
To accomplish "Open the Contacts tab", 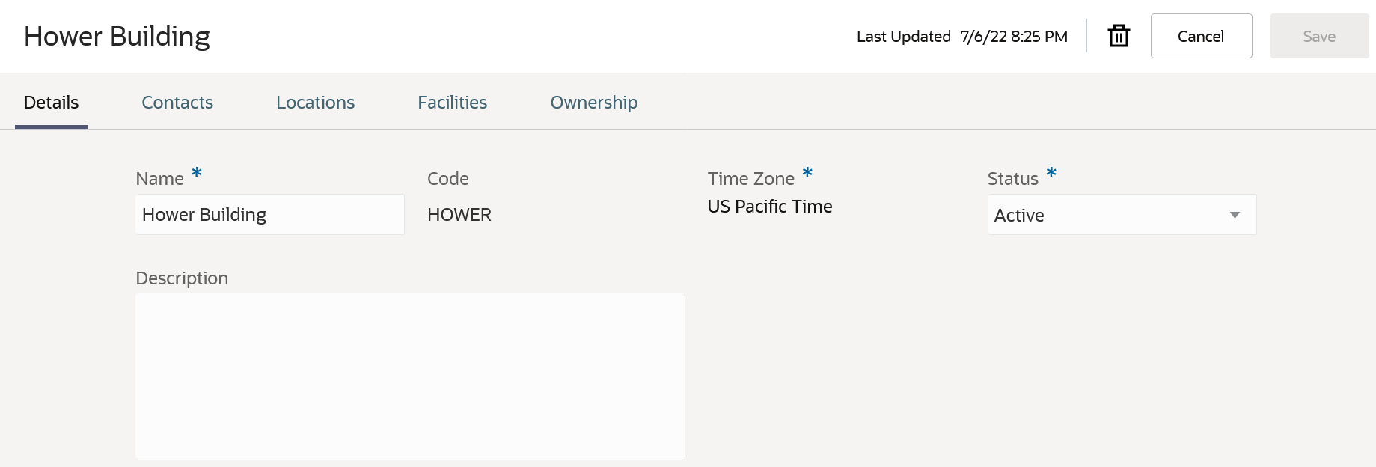I will pyautogui.click(x=177, y=103).
